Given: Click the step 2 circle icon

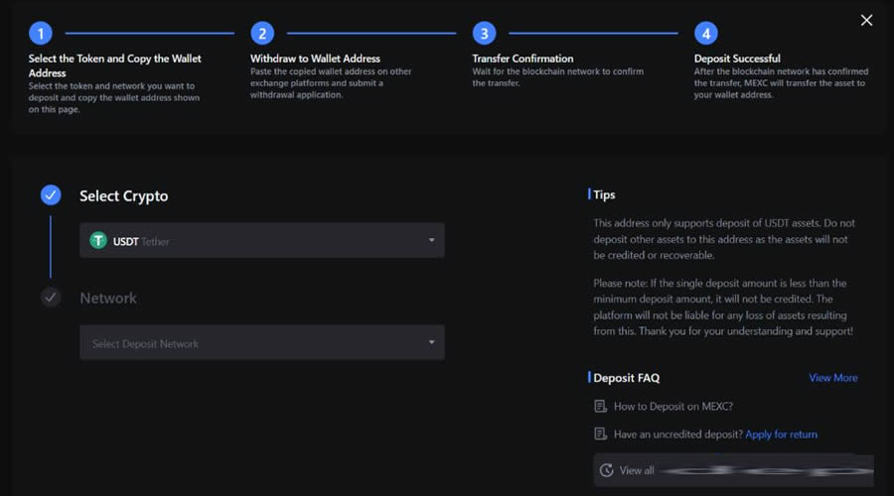Looking at the screenshot, I should [262, 34].
